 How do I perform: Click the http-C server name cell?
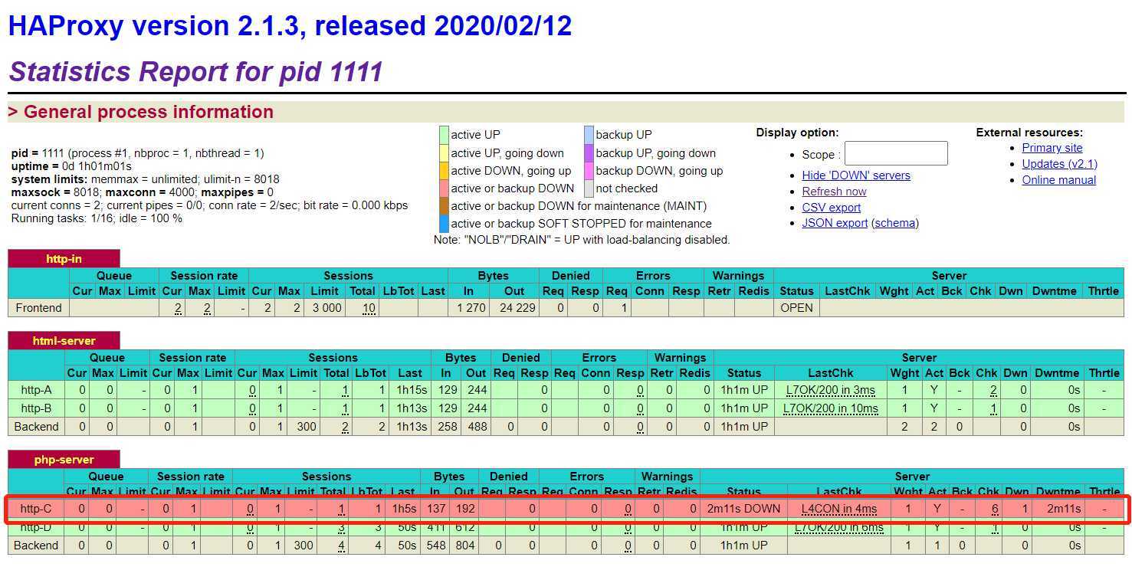pyautogui.click(x=36, y=509)
